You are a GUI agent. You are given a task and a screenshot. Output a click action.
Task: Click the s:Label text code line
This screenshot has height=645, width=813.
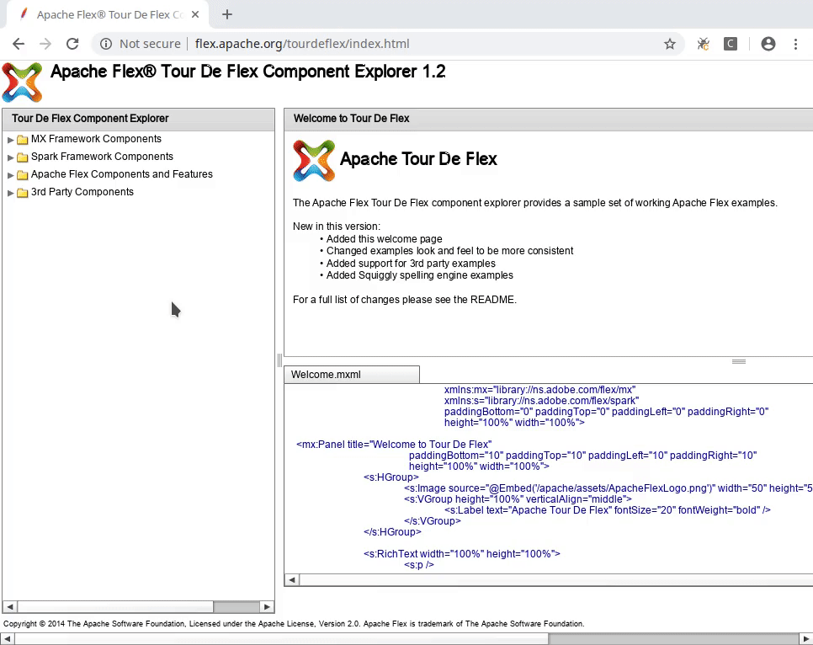(607, 510)
